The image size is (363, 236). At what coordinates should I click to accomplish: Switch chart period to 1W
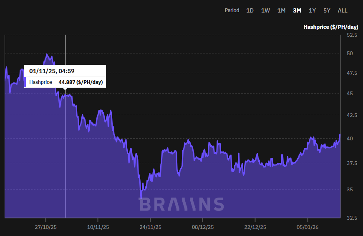tap(265, 10)
